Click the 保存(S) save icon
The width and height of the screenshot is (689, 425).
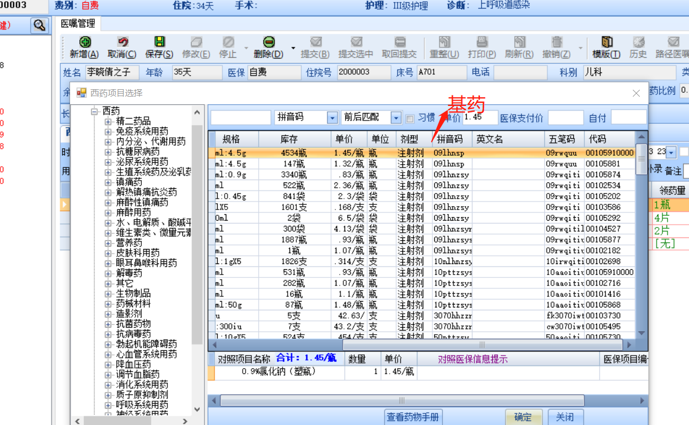tap(159, 42)
